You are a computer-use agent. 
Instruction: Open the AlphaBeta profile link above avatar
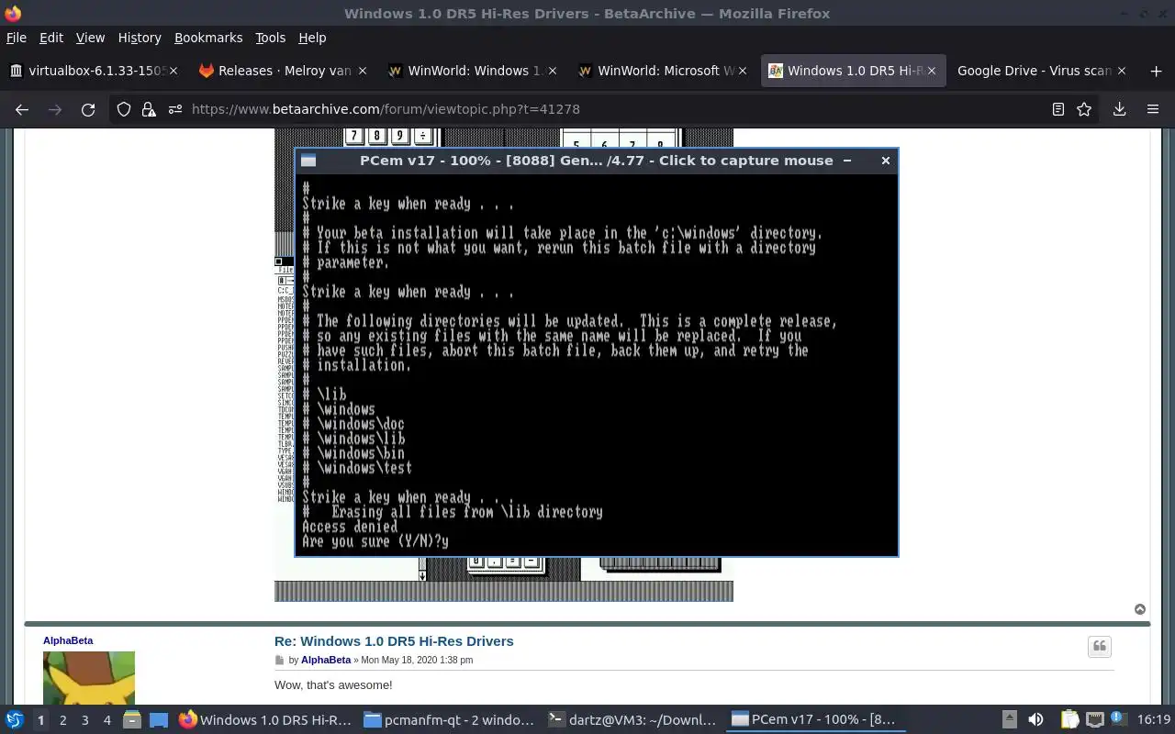68,640
